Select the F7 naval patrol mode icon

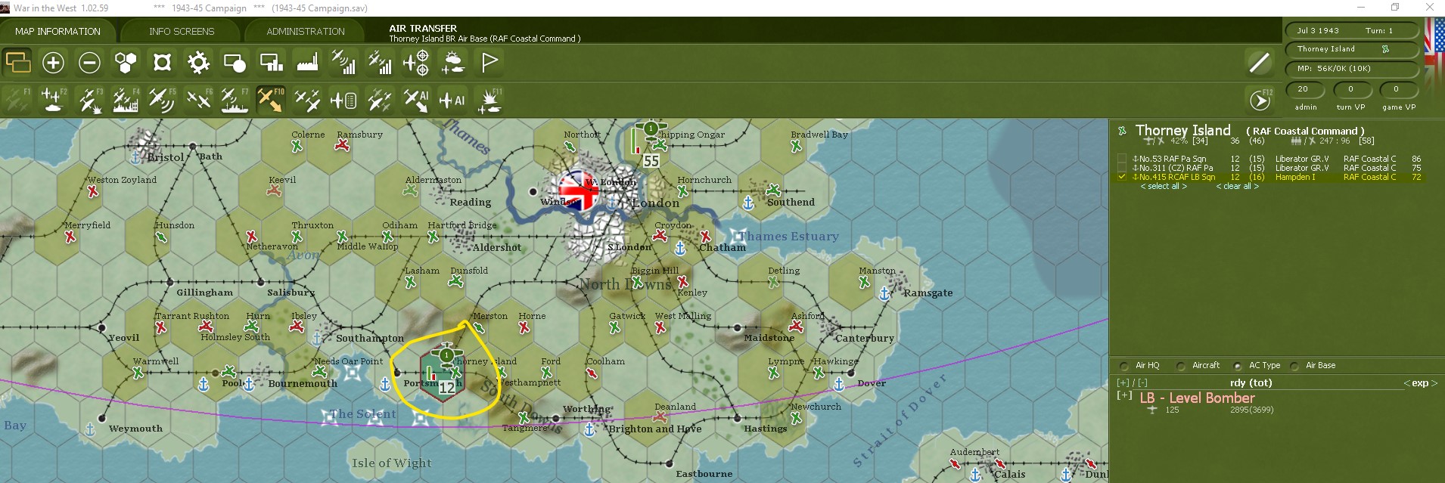[235, 100]
